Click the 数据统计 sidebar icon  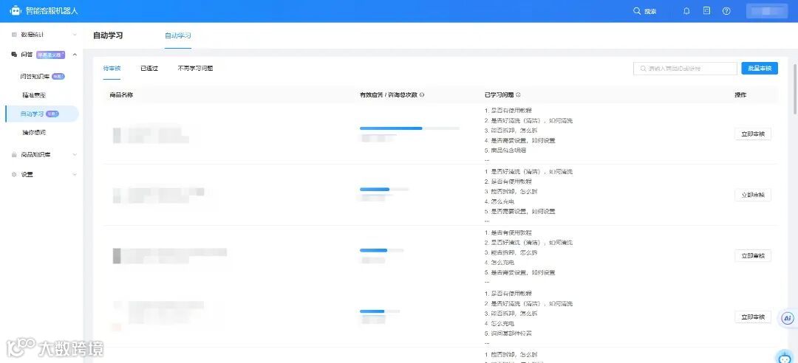tap(14, 35)
